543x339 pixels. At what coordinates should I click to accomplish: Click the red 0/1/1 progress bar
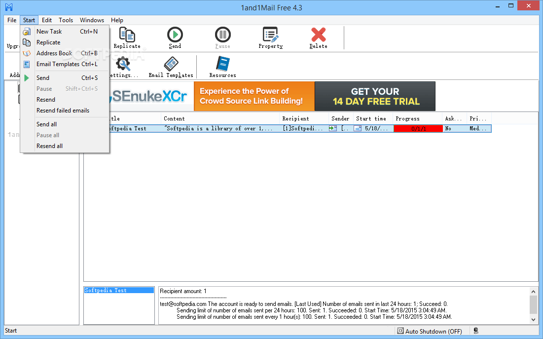(418, 129)
